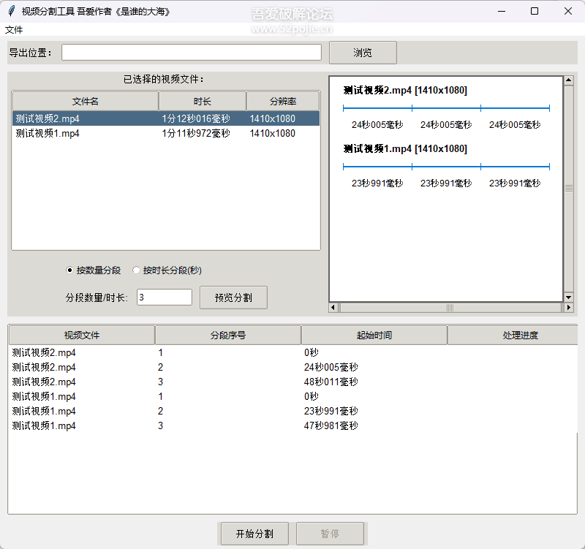Image resolution: width=585 pixels, height=549 pixels.
Task: Click the 分段数量/时长 input field
Action: (164, 298)
